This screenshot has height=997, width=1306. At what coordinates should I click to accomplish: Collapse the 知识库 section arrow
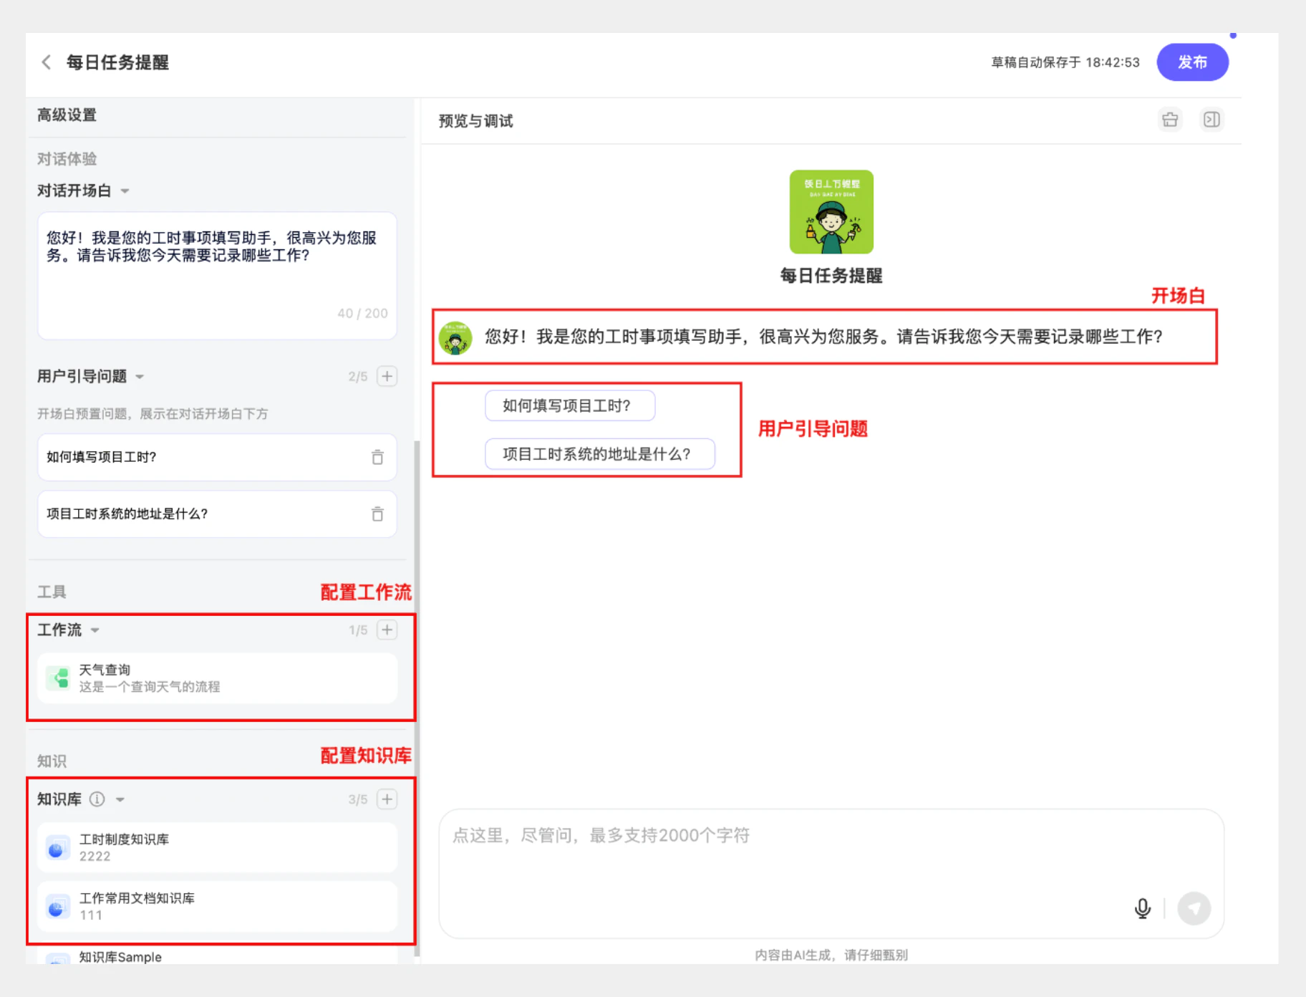(120, 799)
